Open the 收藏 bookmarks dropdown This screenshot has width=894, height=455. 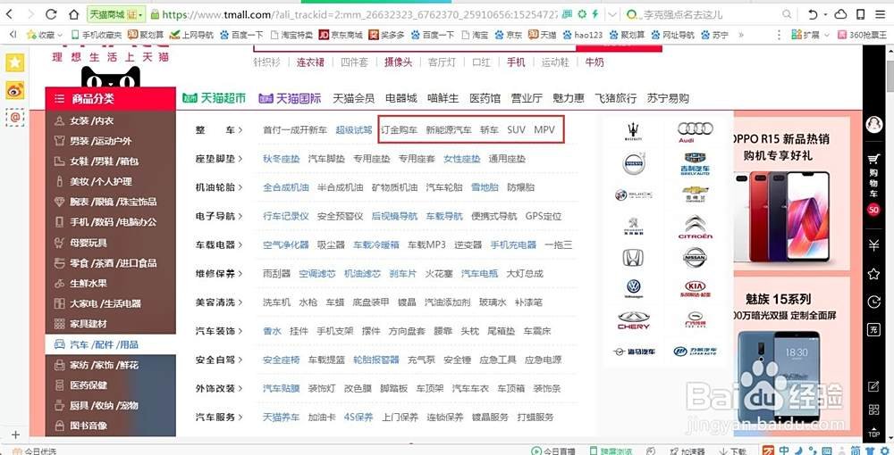tap(46, 35)
